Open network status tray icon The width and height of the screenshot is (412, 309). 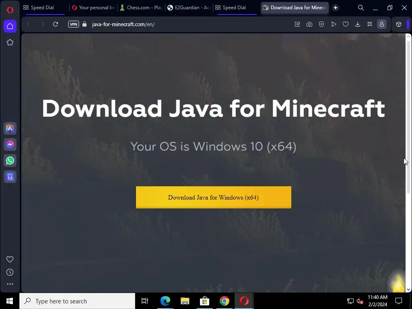coord(350,301)
